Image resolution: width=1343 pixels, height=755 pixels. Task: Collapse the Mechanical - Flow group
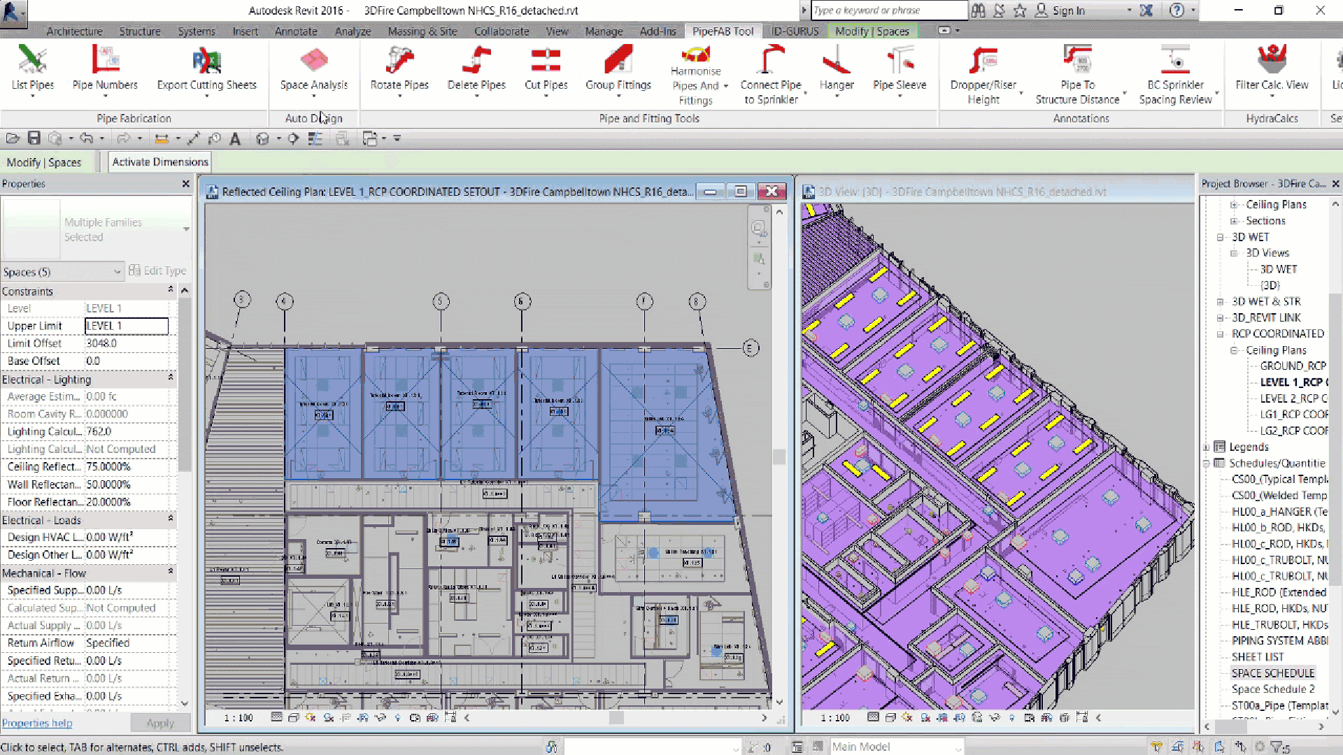(x=171, y=571)
